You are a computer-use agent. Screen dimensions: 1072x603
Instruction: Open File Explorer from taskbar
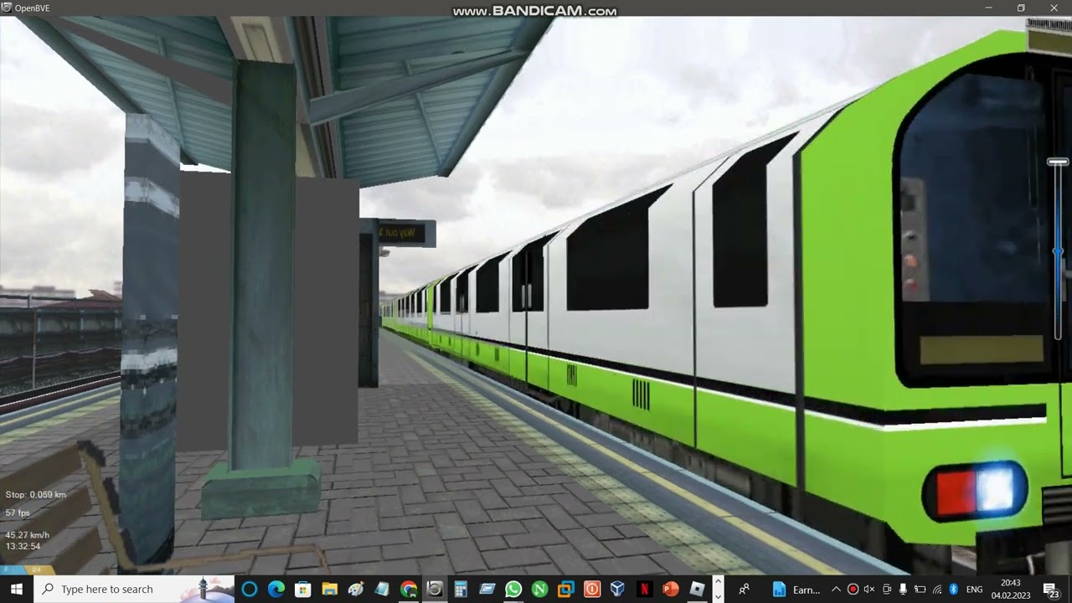coord(329,589)
